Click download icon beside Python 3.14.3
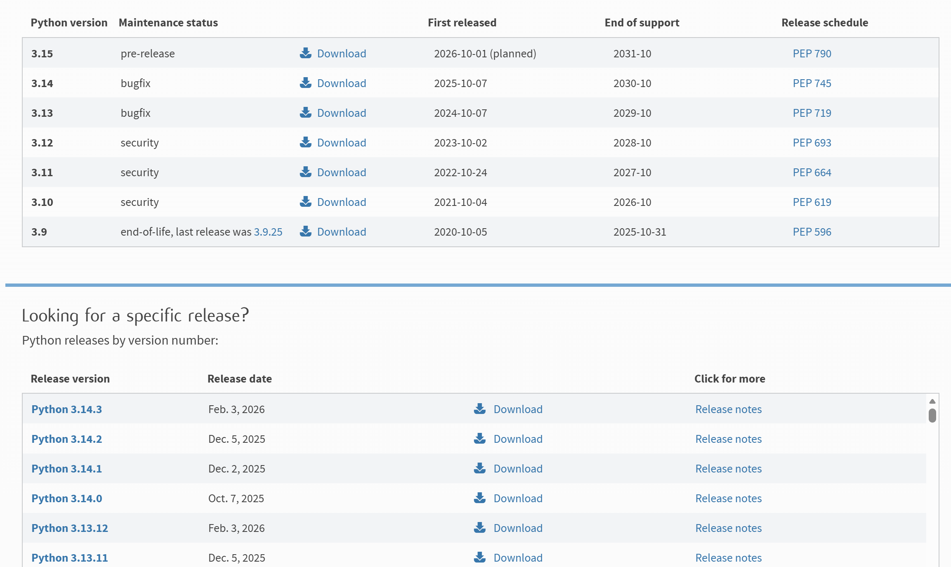 pyautogui.click(x=479, y=409)
